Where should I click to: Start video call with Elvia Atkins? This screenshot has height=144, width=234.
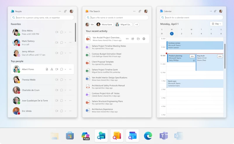click(x=57, y=32)
